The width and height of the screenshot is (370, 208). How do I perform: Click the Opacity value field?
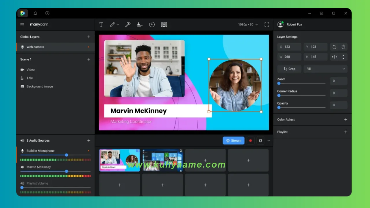(339, 105)
